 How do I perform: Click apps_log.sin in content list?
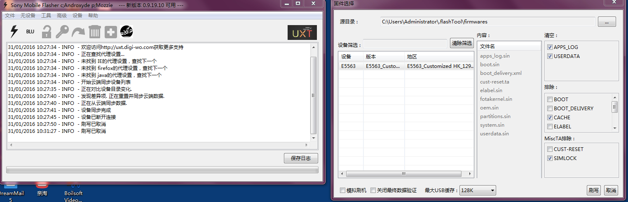tap(495, 56)
